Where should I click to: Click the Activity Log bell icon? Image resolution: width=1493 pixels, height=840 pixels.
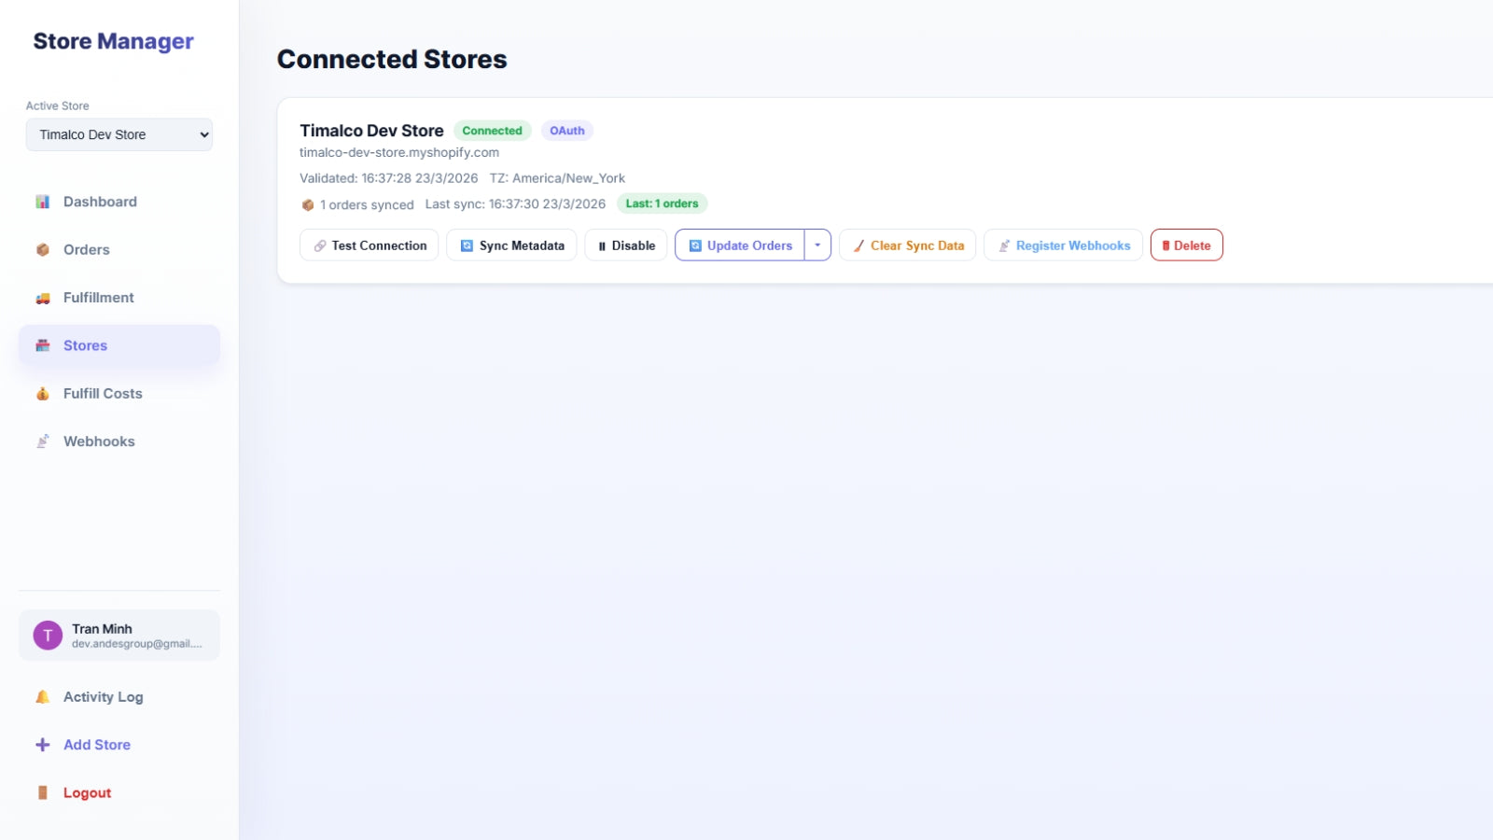pos(42,697)
